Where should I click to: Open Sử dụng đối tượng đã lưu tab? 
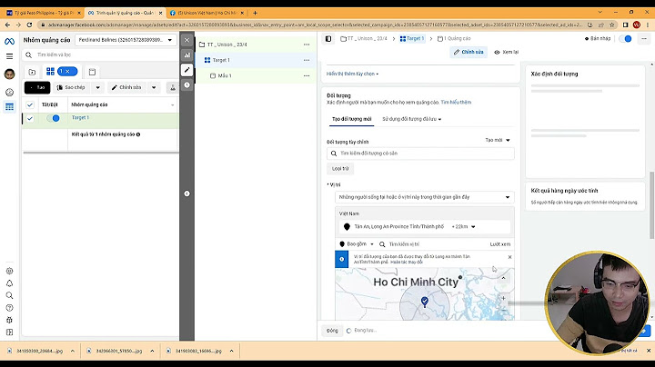pyautogui.click(x=412, y=119)
